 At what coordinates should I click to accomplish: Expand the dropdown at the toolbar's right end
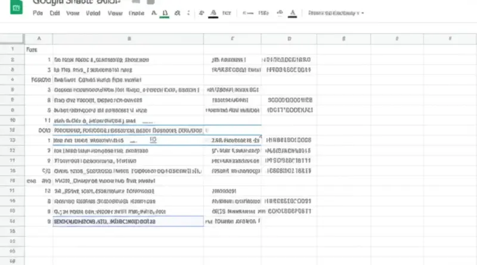pyautogui.click(x=336, y=13)
